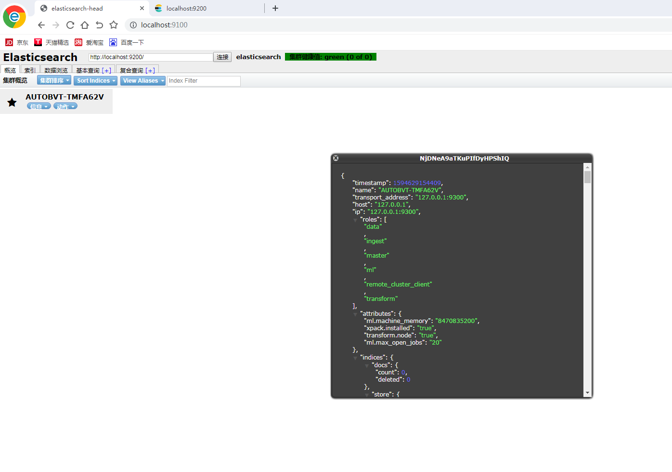Click the master node star icon

pos(12,102)
